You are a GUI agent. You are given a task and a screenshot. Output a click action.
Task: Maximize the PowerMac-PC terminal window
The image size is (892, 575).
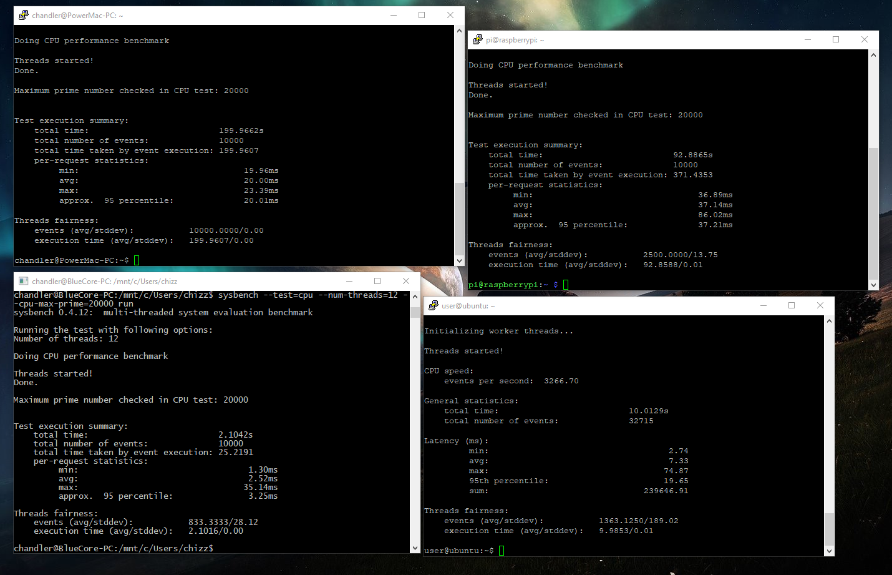tap(422, 15)
